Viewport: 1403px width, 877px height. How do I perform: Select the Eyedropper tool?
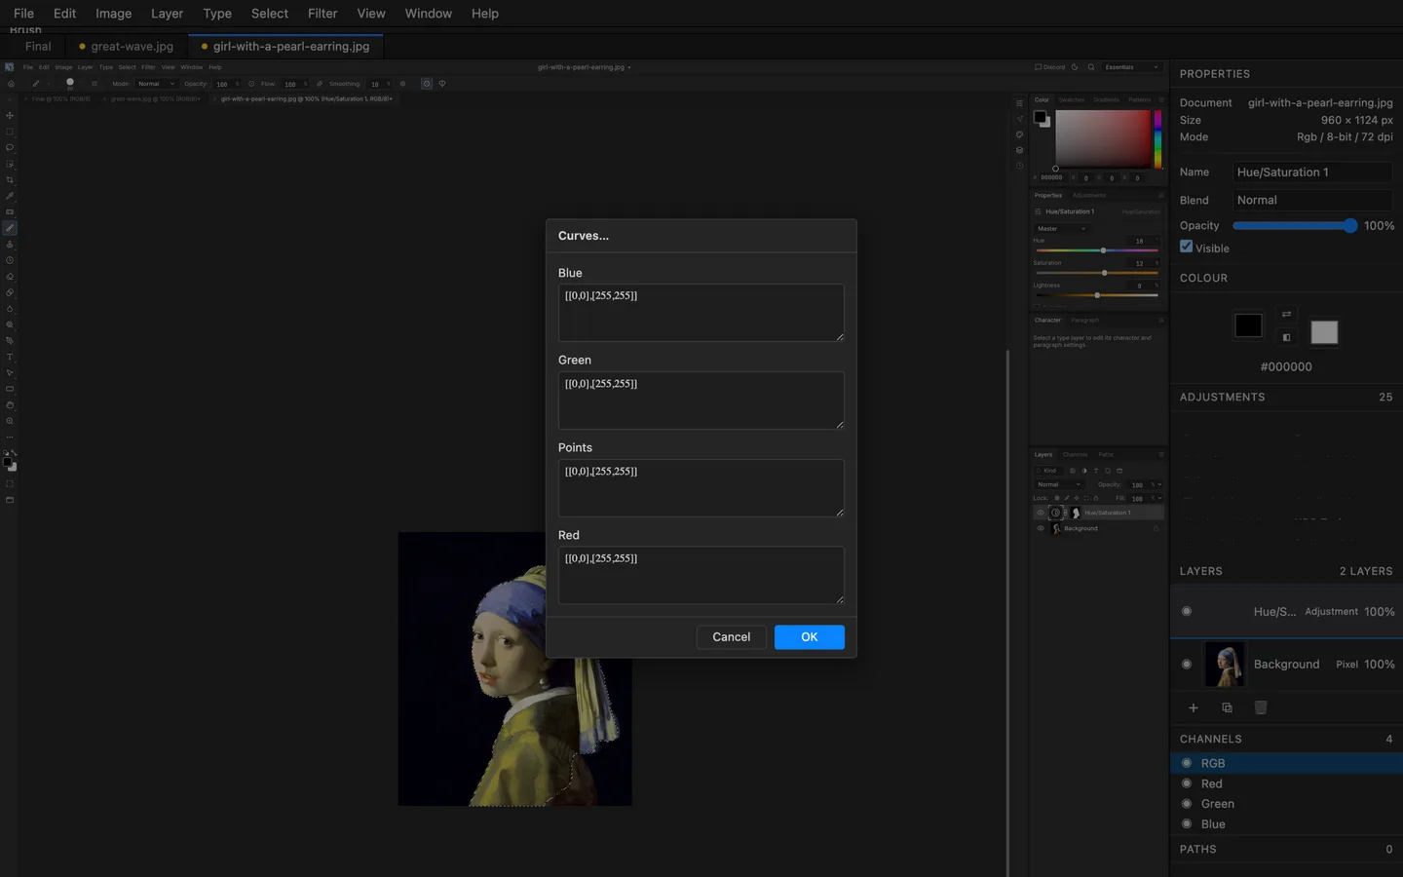tap(10, 195)
